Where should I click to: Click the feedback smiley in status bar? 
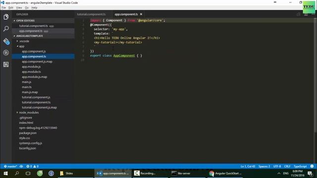click(312, 166)
